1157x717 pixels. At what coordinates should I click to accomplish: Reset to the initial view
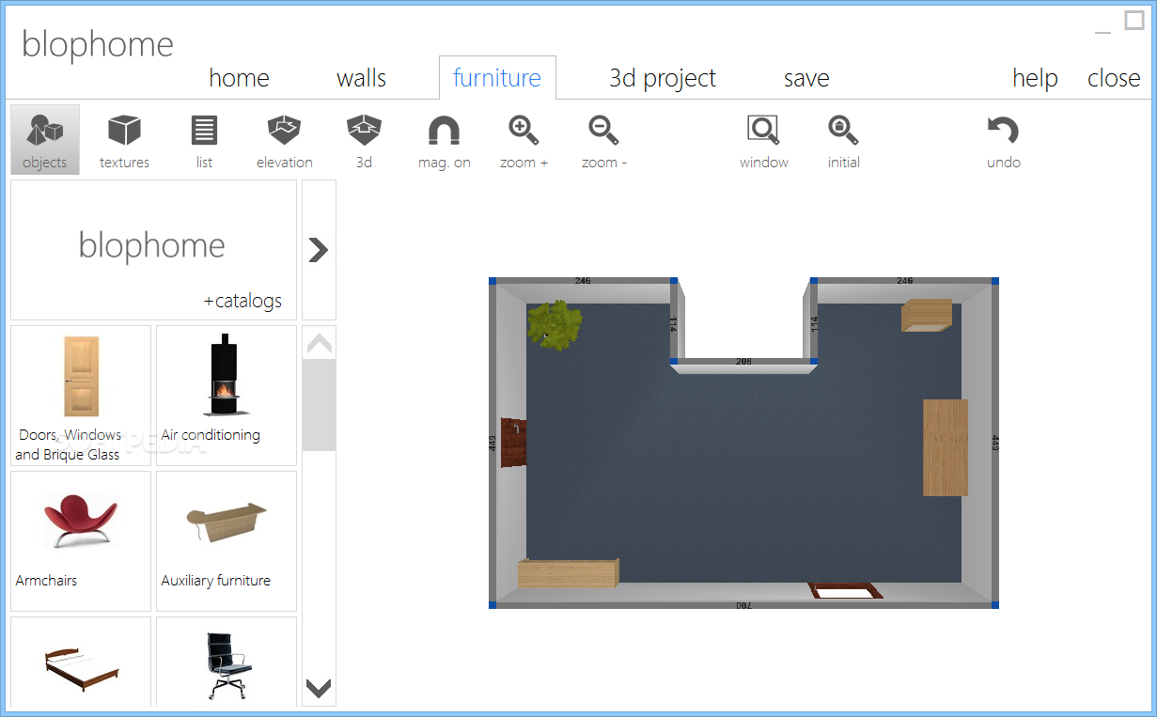tap(843, 139)
